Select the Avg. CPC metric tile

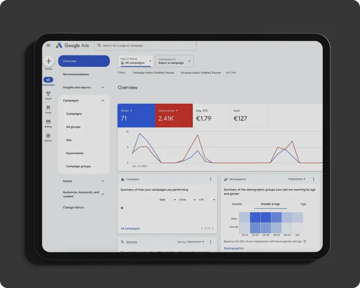click(211, 116)
